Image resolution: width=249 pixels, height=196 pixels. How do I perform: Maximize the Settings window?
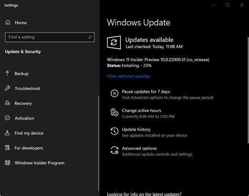click(x=227, y=5)
